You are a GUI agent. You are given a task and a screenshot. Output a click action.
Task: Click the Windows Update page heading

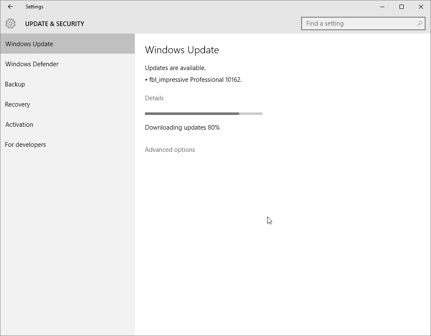tap(182, 50)
